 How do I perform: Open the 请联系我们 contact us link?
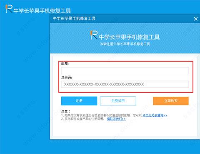(x=116, y=119)
